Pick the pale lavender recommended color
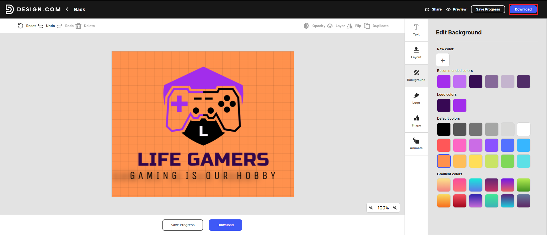The width and height of the screenshot is (547, 235). pos(508,82)
